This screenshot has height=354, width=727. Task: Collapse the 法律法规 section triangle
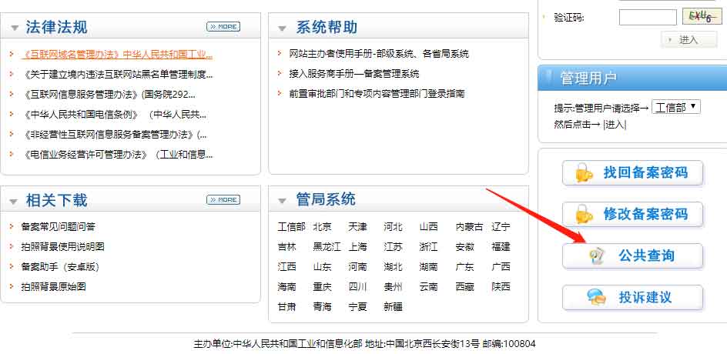click(x=14, y=29)
